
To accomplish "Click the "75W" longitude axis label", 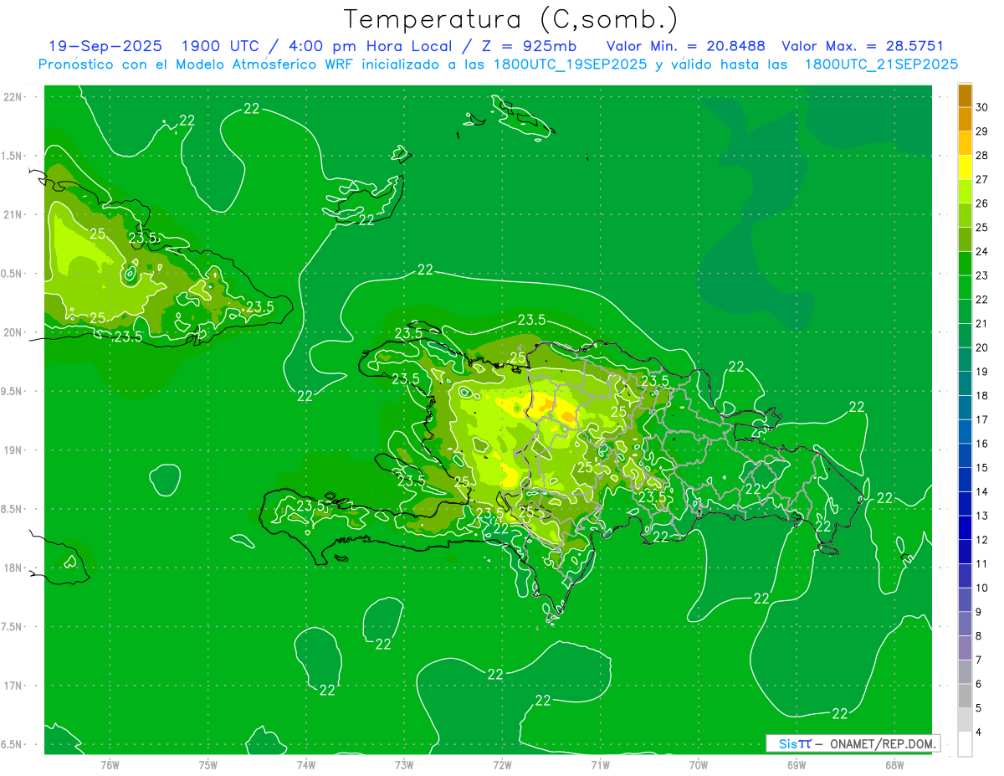I will coord(207,764).
